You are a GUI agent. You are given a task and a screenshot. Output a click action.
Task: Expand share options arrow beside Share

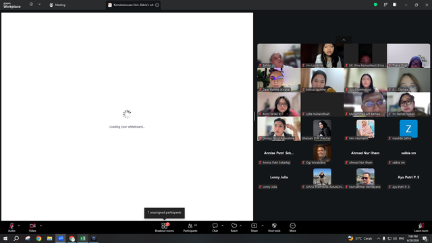coord(263,225)
